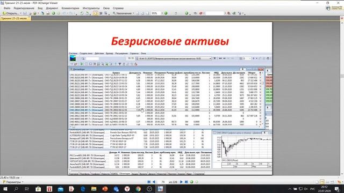This screenshot has width=344, height=193.
Task: Go to last page button
Action: tap(186, 182)
